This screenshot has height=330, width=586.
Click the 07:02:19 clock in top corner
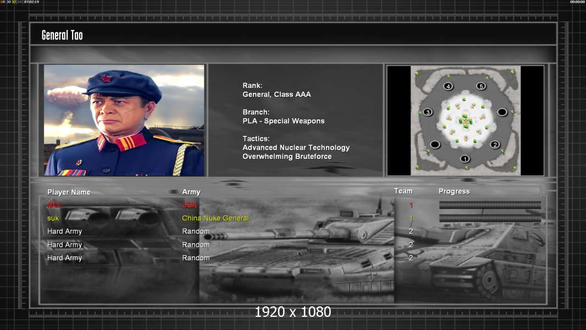pyautogui.click(x=31, y=2)
